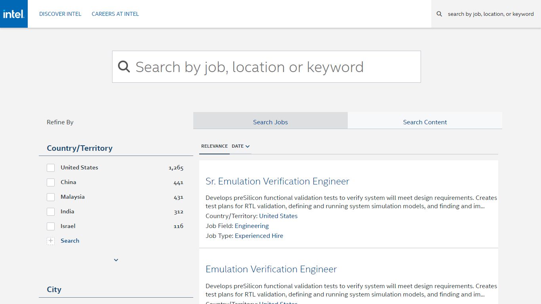Screen dimensions: 541x304
Task: Expand more Country/Territory options chevron
Action: point(116,260)
